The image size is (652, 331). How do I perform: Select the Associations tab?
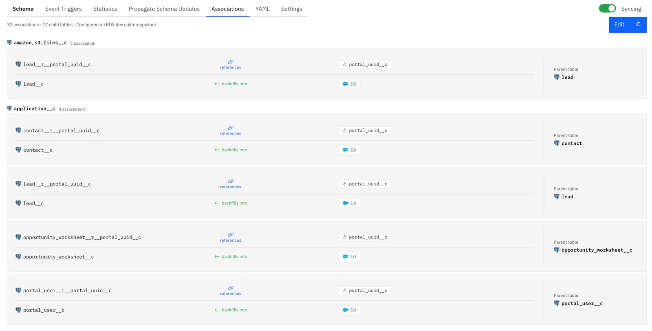coord(227,9)
